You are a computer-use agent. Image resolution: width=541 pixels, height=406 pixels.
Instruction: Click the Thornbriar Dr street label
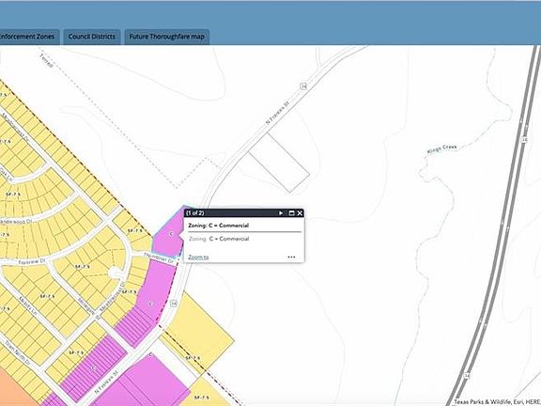coord(159,258)
